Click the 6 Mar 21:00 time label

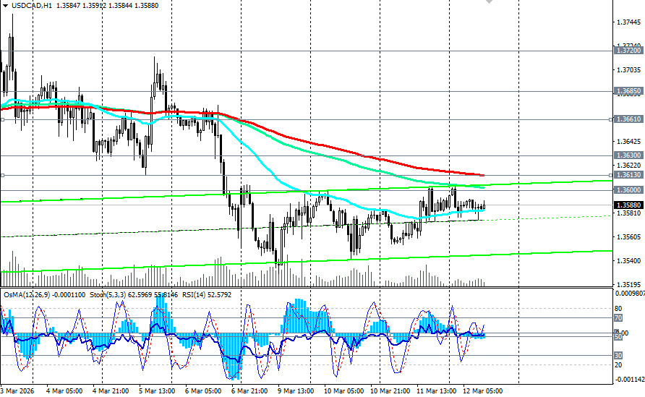(x=249, y=390)
